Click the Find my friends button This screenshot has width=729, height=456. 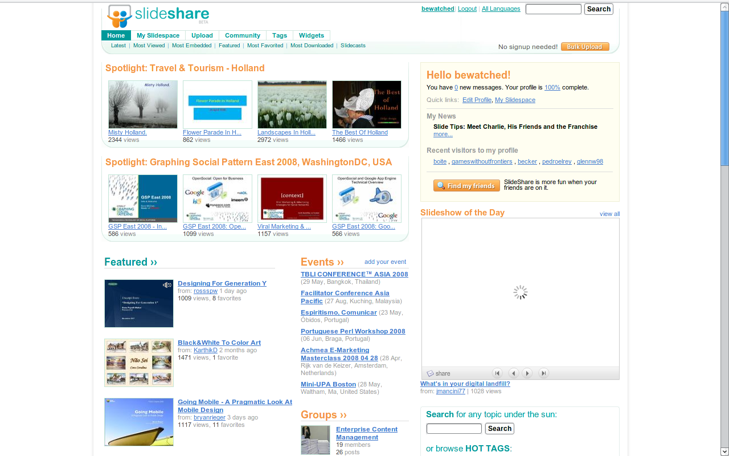coord(466,186)
